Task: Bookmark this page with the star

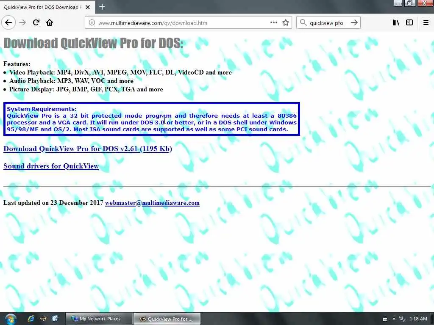Action: tap(286, 23)
